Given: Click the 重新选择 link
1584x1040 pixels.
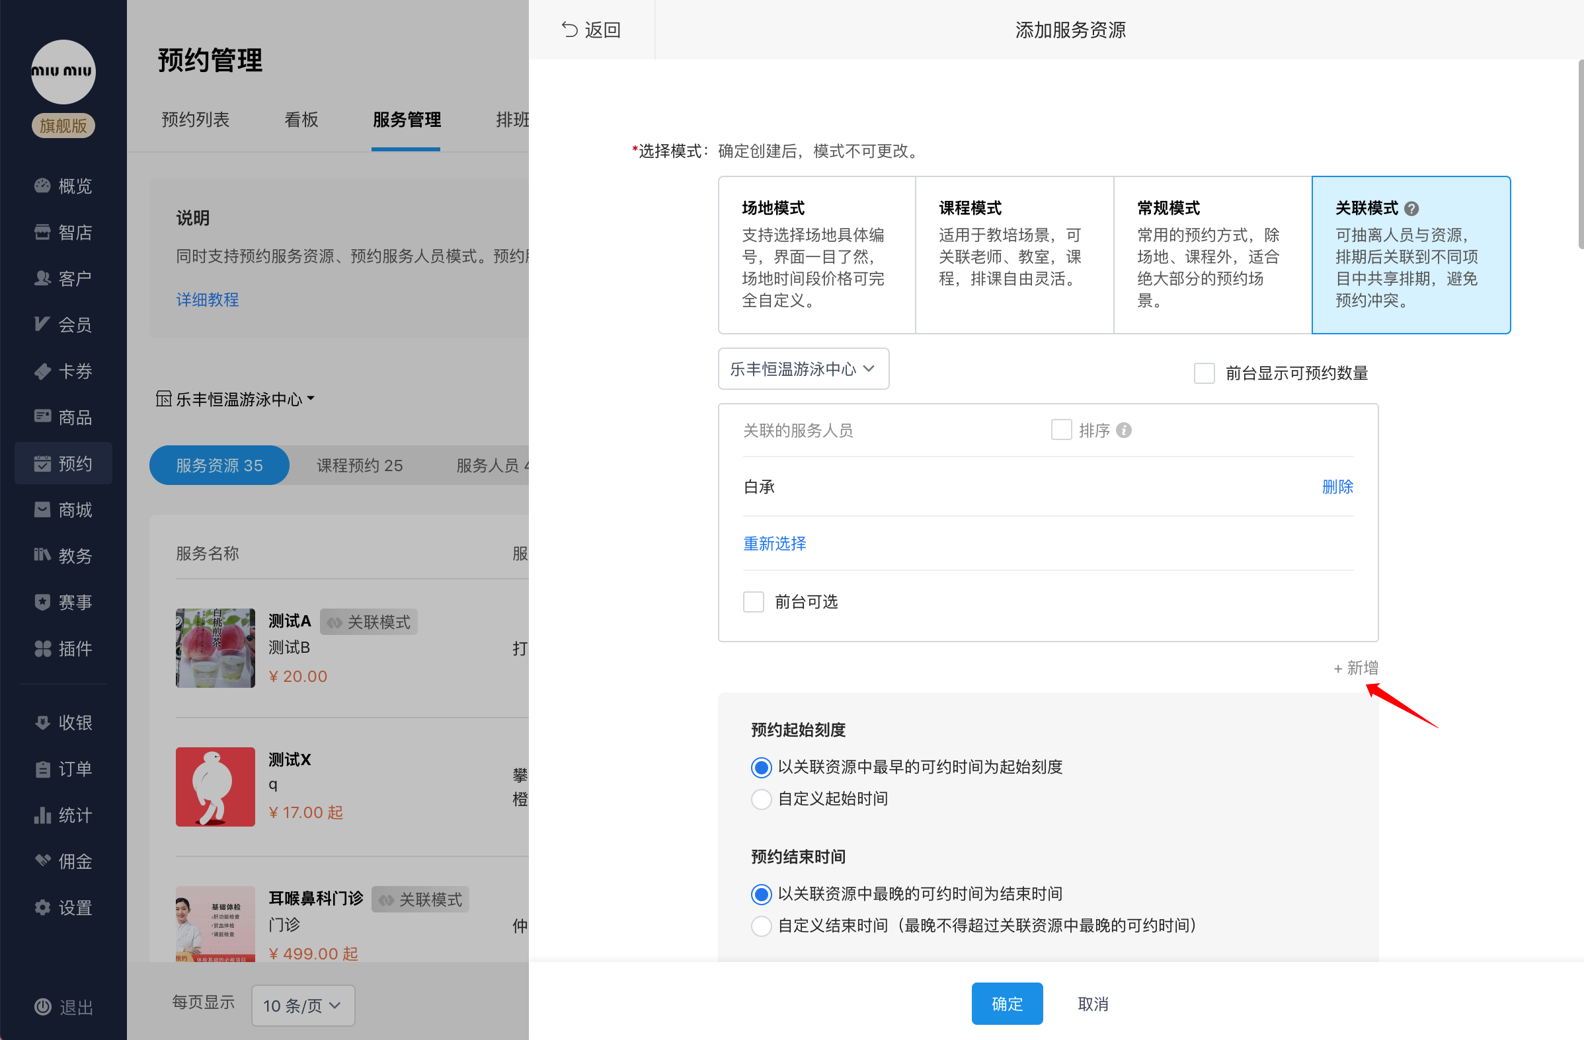Looking at the screenshot, I should pyautogui.click(x=775, y=544).
